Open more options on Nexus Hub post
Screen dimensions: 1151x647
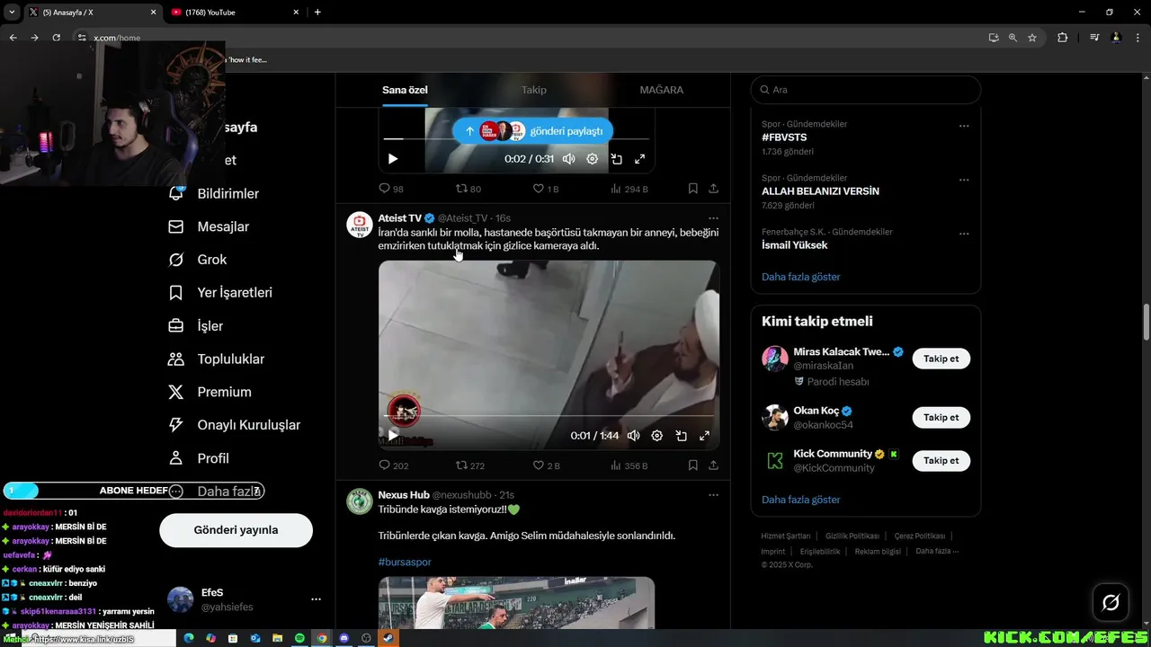713,495
